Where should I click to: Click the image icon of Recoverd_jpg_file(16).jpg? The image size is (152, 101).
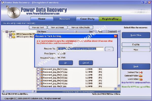point(42,81)
